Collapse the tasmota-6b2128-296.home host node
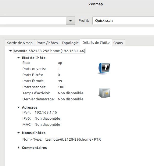 (x=10, y=51)
